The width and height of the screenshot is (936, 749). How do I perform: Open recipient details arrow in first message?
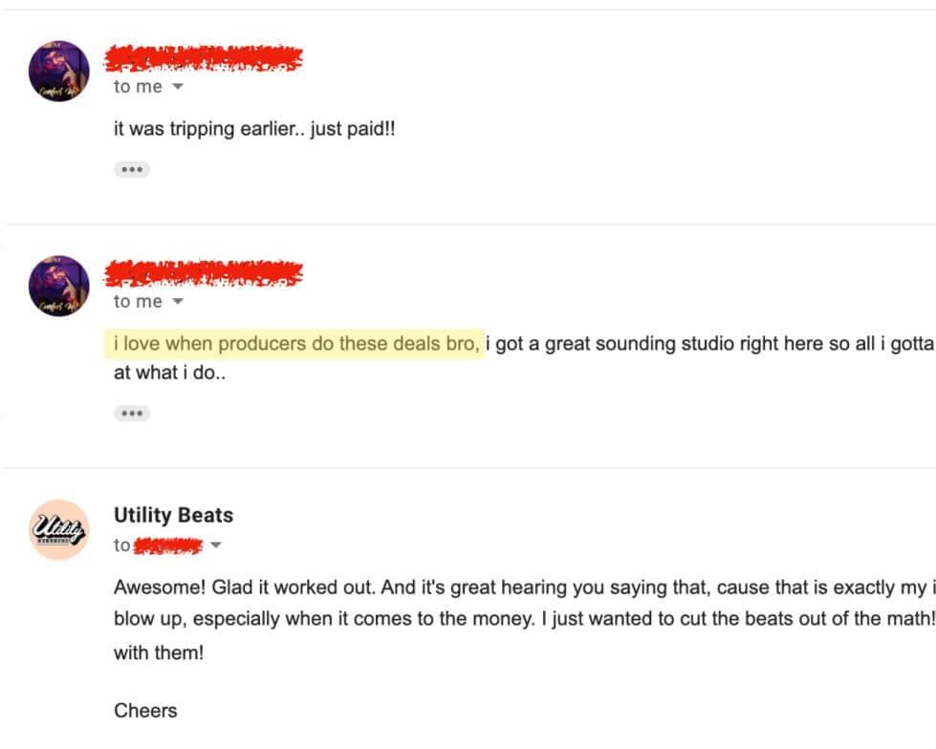[176, 87]
